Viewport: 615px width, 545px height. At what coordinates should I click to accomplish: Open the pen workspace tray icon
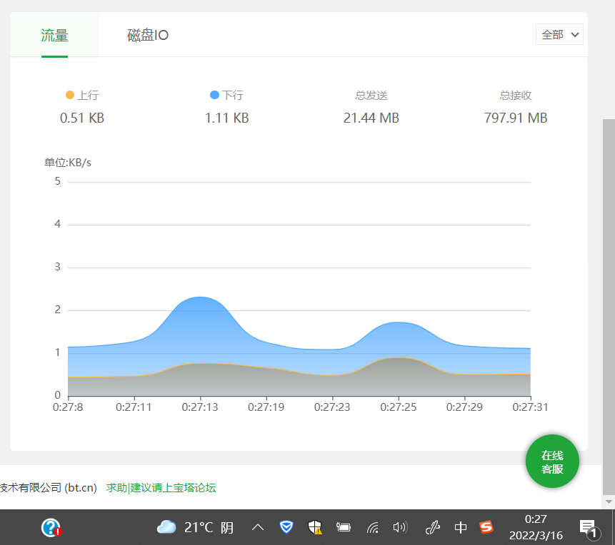pyautogui.click(x=433, y=527)
